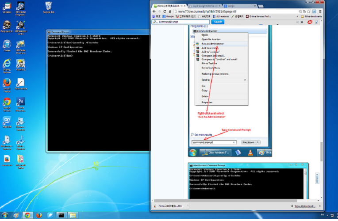Reload the current Chrome page
338x221 pixels.
point(165,11)
